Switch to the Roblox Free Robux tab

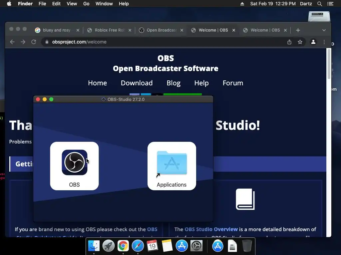point(109,30)
